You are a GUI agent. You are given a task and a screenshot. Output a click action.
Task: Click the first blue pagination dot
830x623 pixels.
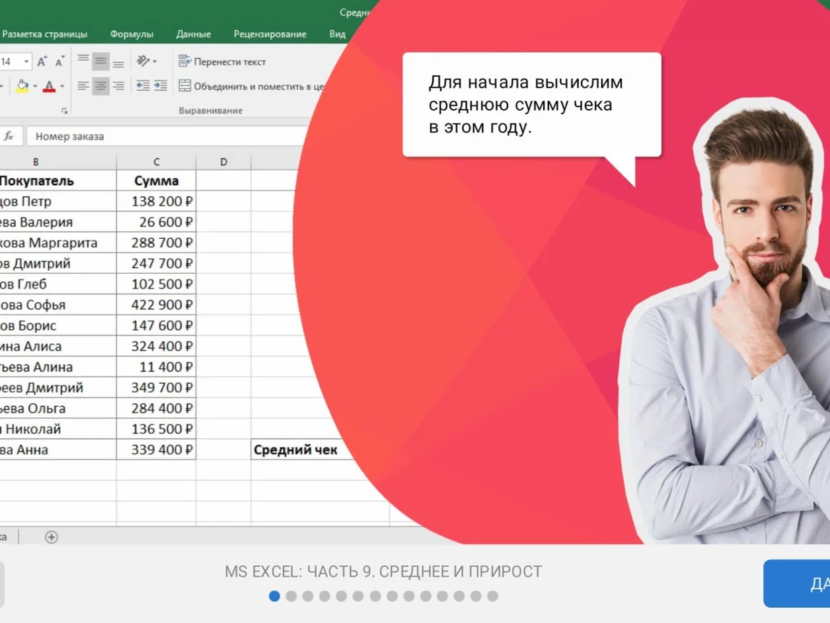pos(274,596)
